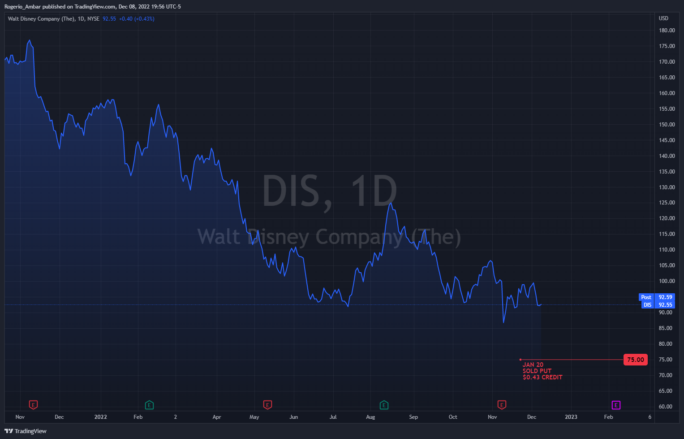Screen dimensions: 684x439
Task: Click the 1D interval label in header
Action: pos(81,19)
